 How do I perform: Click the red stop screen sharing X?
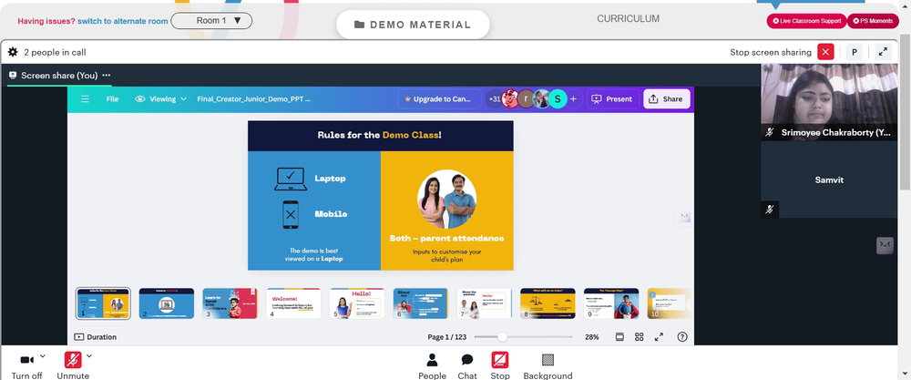click(x=825, y=52)
